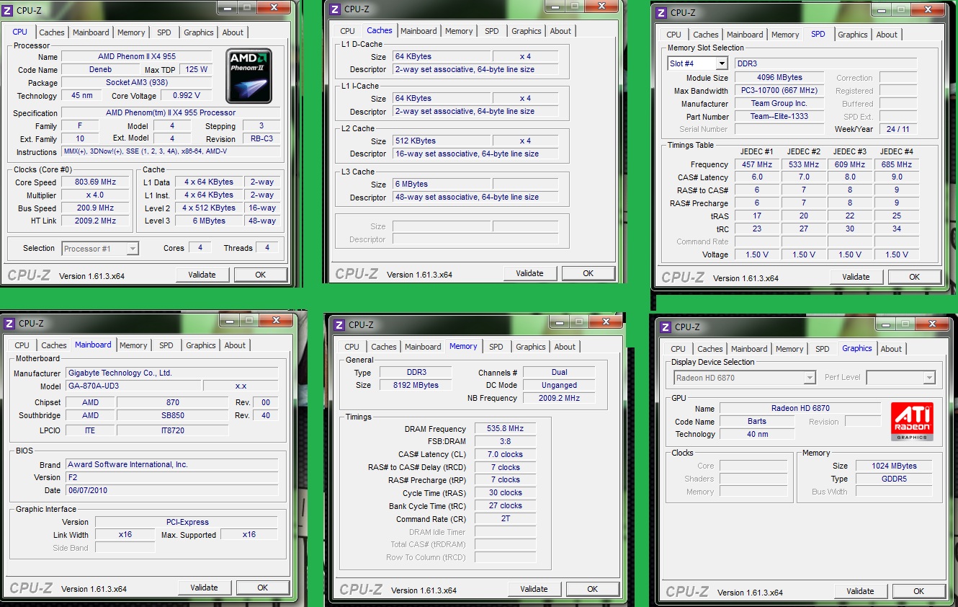Click Validate in the Graphics window
The height and width of the screenshot is (607, 958).
861,591
